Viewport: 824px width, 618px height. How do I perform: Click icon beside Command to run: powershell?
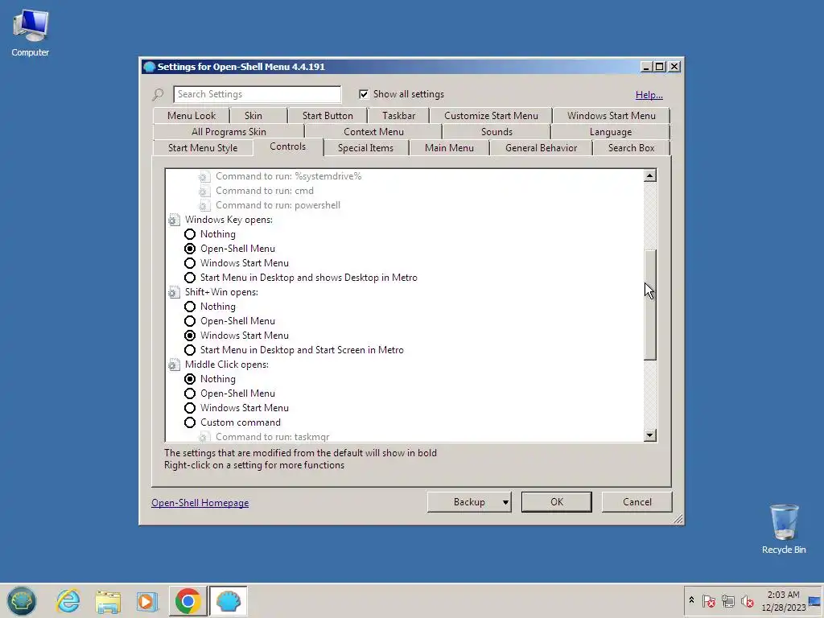point(204,205)
